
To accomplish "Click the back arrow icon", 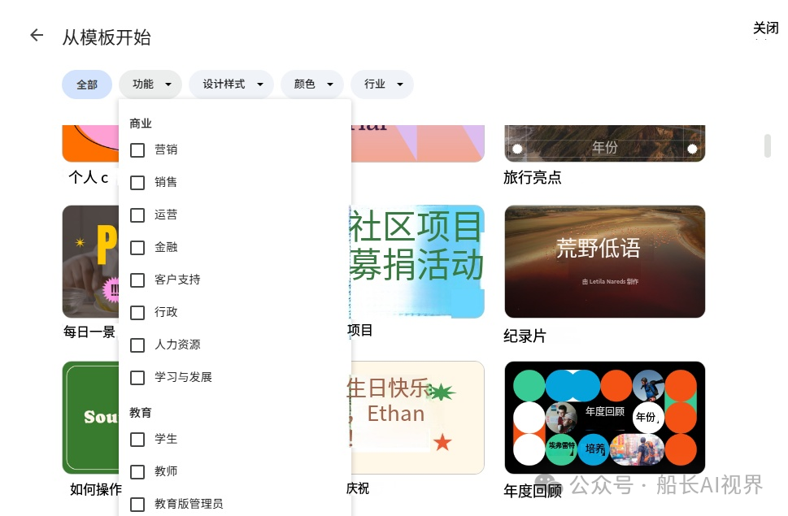I will click(37, 35).
